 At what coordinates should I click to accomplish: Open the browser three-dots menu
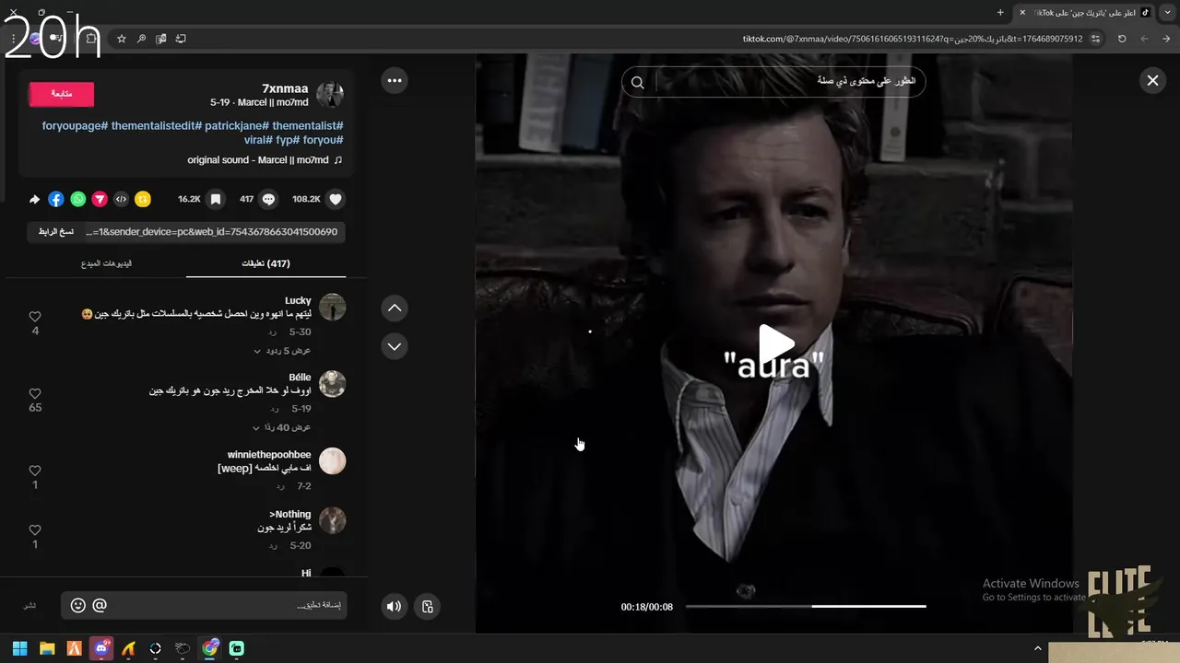coord(14,39)
